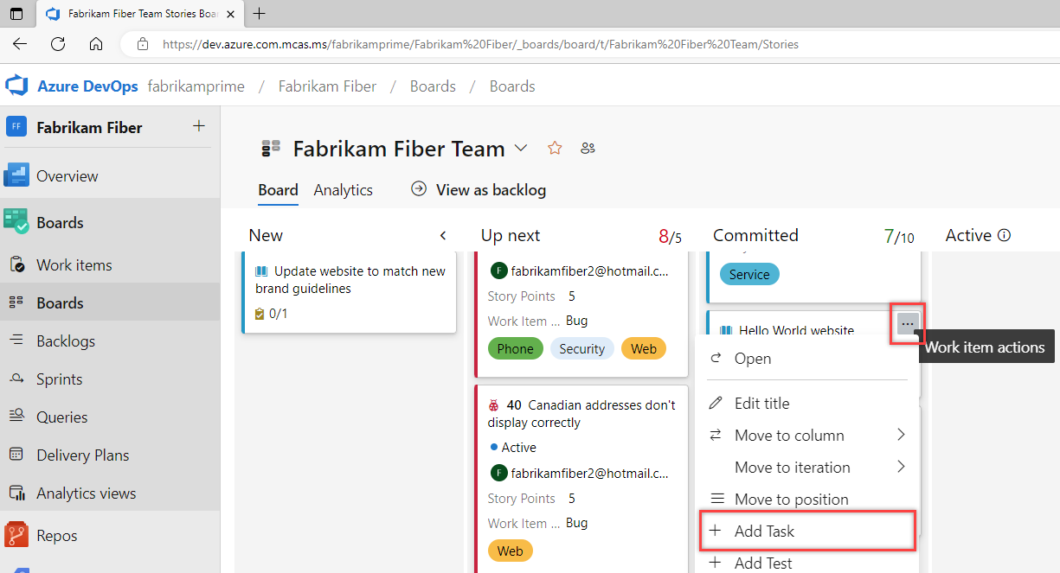Click the browser back arrow
The height and width of the screenshot is (573, 1060).
(20, 44)
